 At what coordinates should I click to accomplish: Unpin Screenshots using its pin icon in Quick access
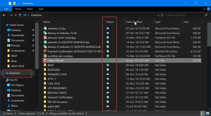click(33, 51)
